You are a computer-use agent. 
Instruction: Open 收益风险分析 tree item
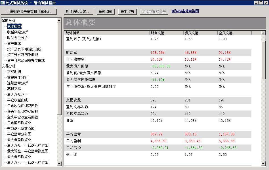tap(17, 32)
